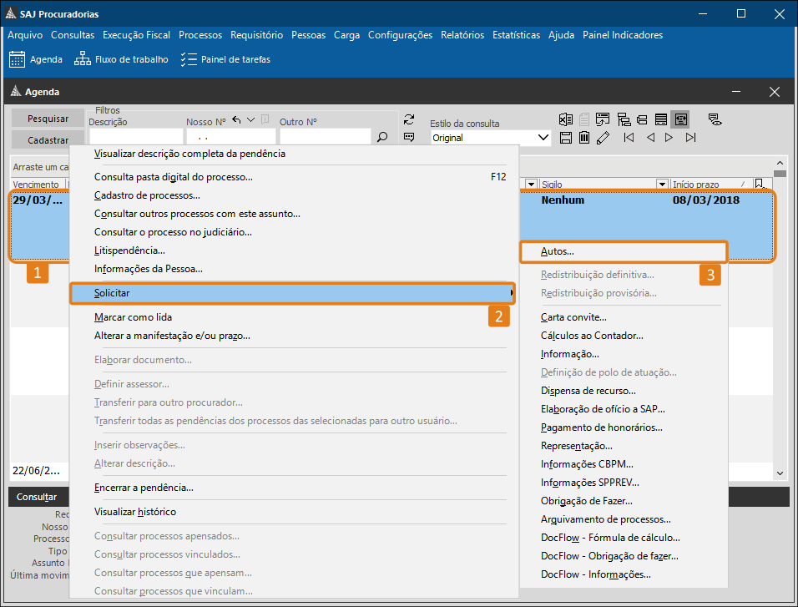Screen dimensions: 798x607
Task: Open Painel de tarefas from toolbar
Action: (225, 59)
